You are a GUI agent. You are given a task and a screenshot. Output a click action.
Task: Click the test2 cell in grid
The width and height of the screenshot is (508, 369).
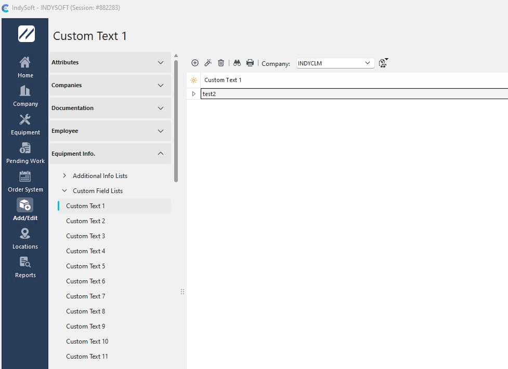354,94
